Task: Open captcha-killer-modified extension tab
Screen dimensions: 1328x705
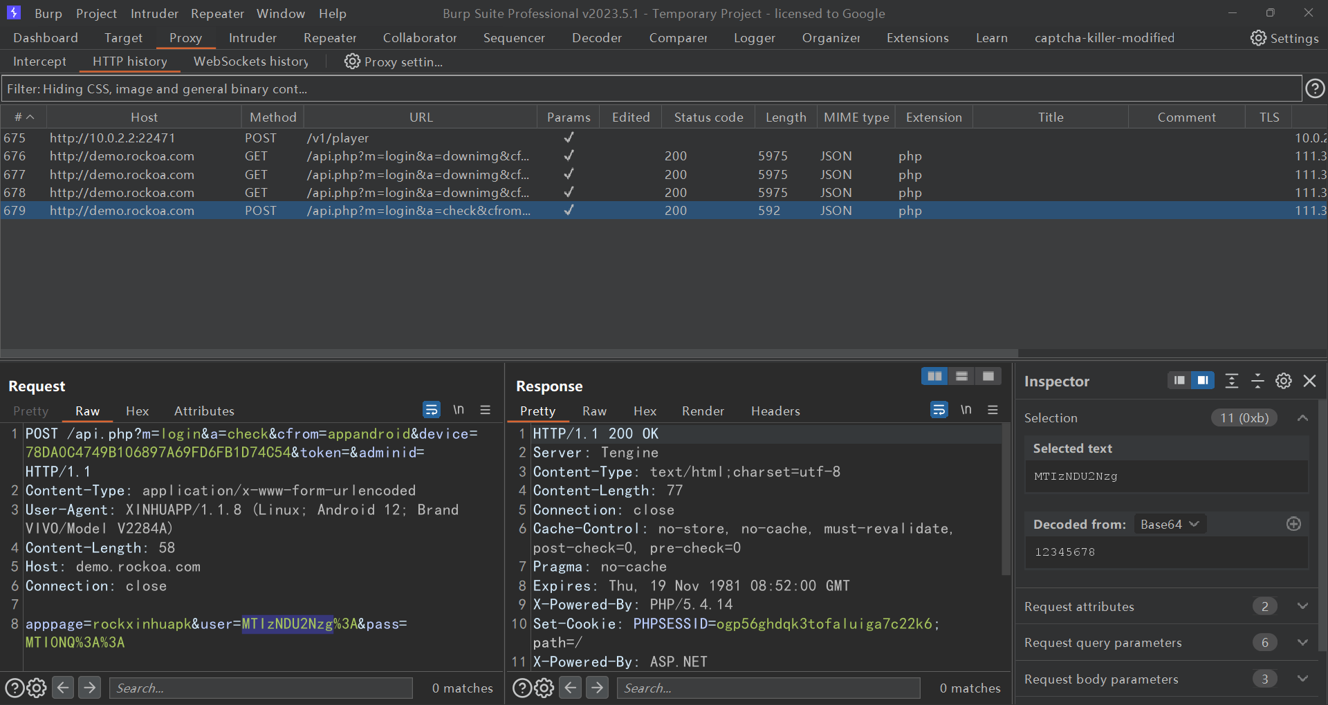Action: 1105,38
